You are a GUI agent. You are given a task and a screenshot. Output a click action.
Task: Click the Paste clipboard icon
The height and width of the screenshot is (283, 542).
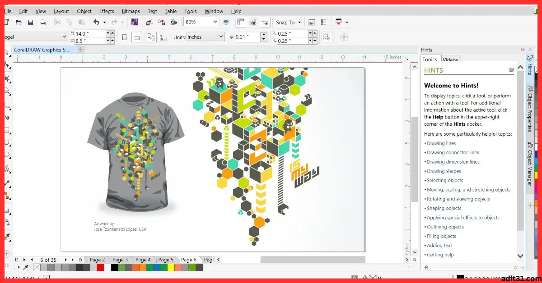[81, 22]
